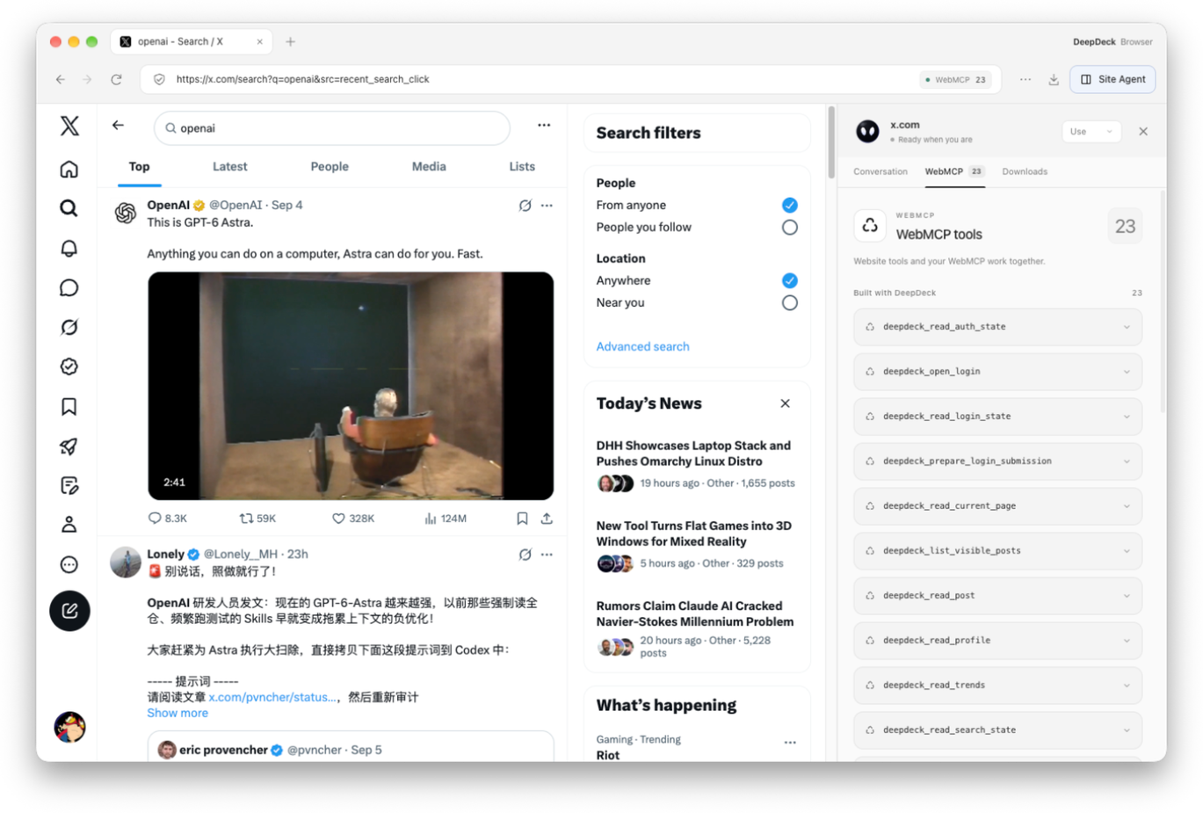Open Conversation tab in agent panel

(x=881, y=171)
